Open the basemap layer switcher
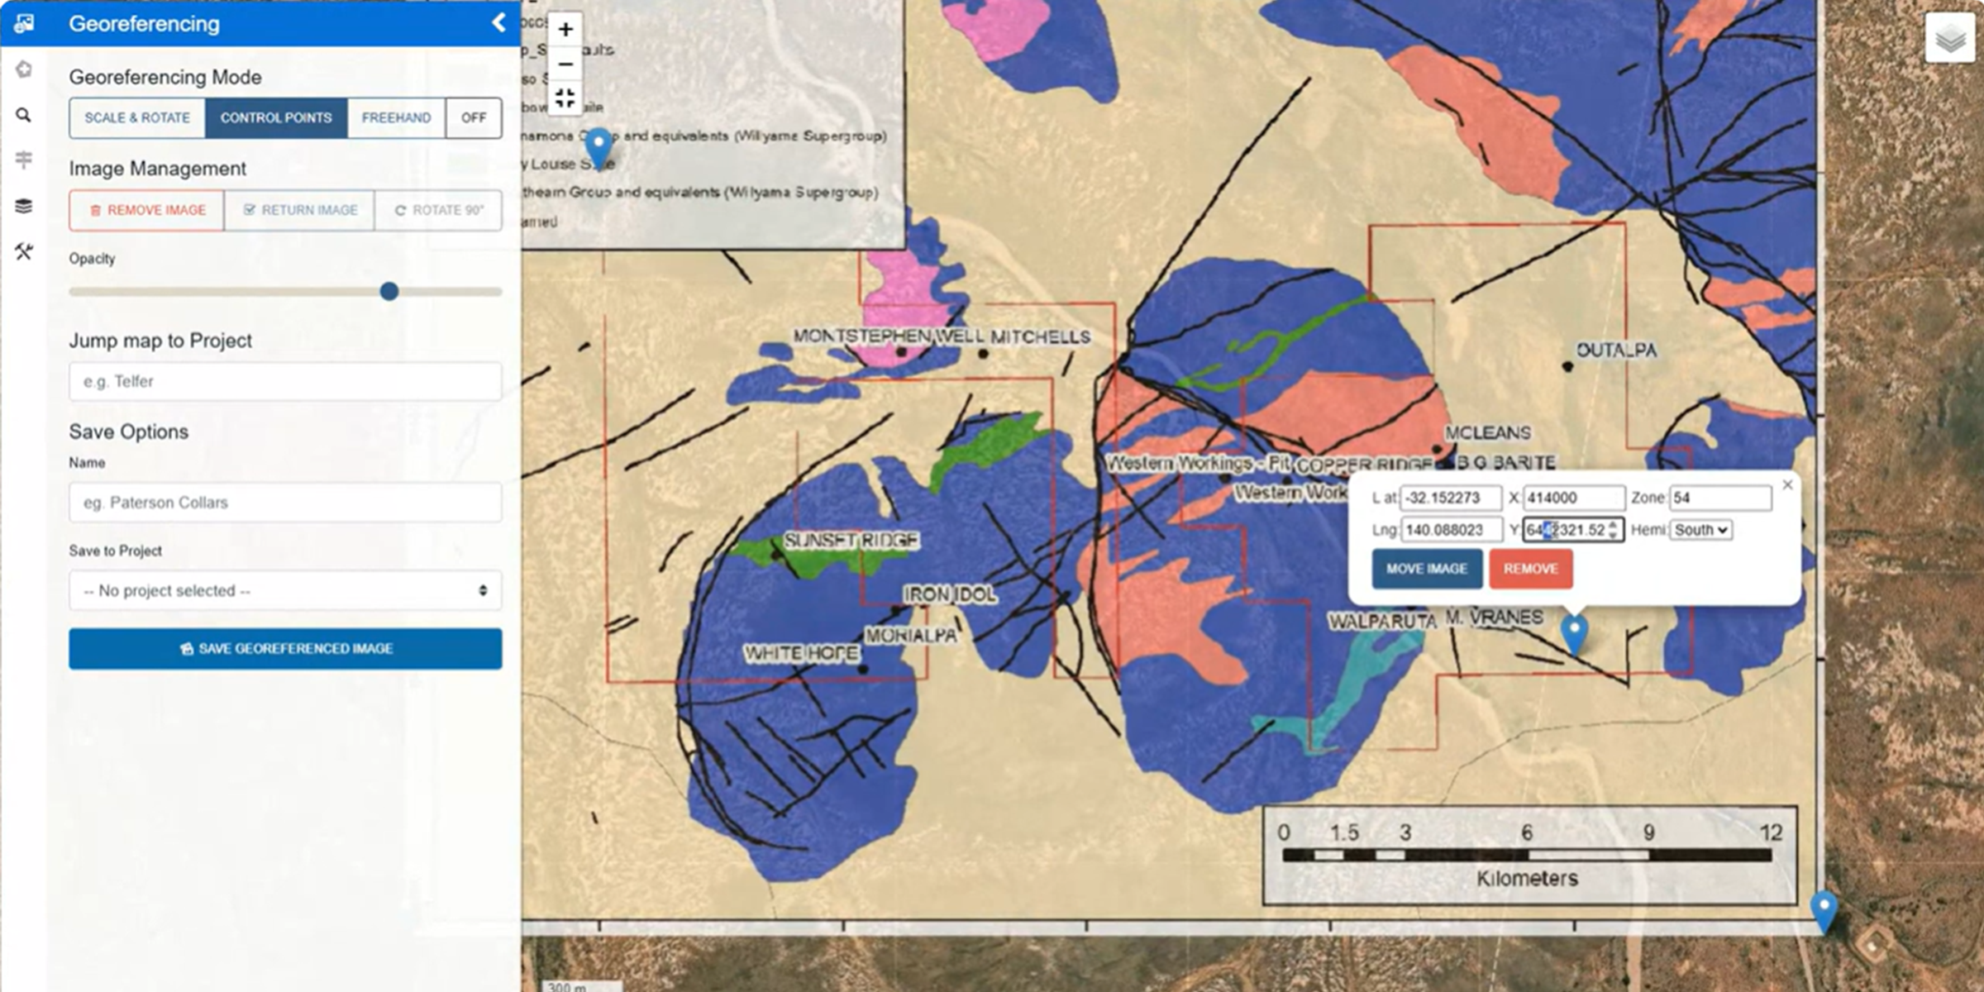Screen dimensions: 1984x992 click(1950, 38)
